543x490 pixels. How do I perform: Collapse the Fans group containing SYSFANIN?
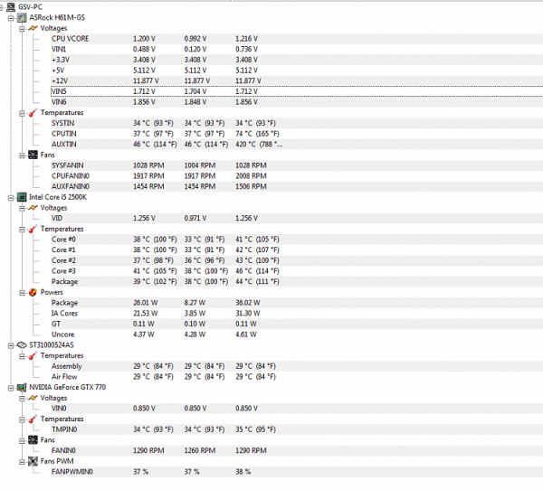click(x=22, y=155)
